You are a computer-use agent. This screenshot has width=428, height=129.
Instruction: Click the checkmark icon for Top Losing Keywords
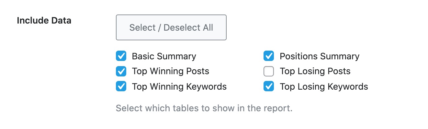(x=269, y=86)
